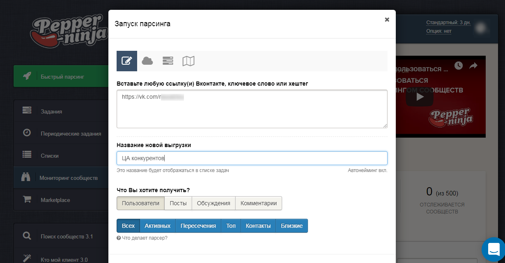The height and width of the screenshot is (263, 505).
Task: Click the pencil edit icon tab
Action: [x=127, y=61]
